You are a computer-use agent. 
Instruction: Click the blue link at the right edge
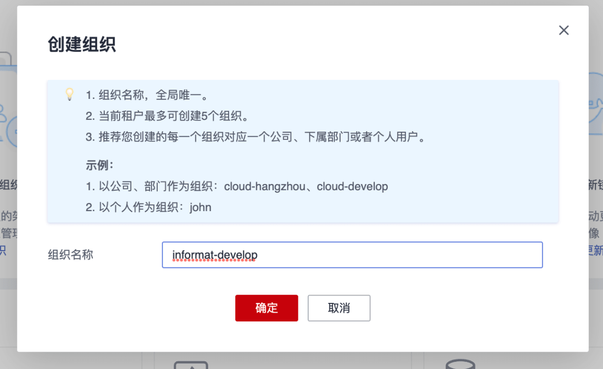coord(594,250)
